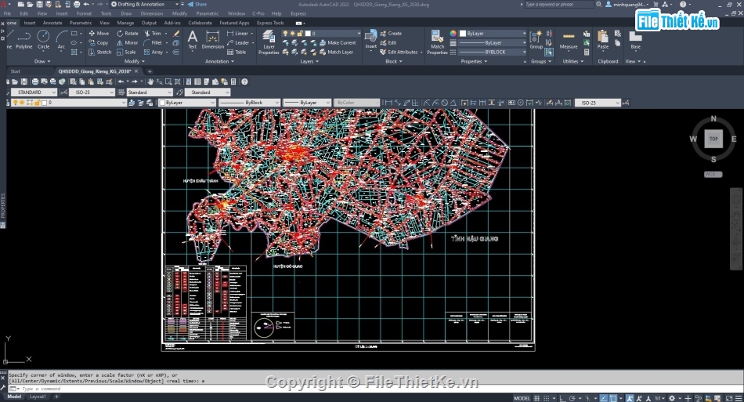The image size is (744, 402).
Task: Click the ViewCube TOP face
Action: 713,139
